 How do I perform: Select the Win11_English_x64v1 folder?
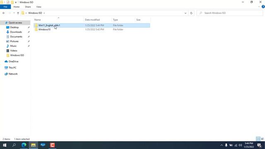92,25
